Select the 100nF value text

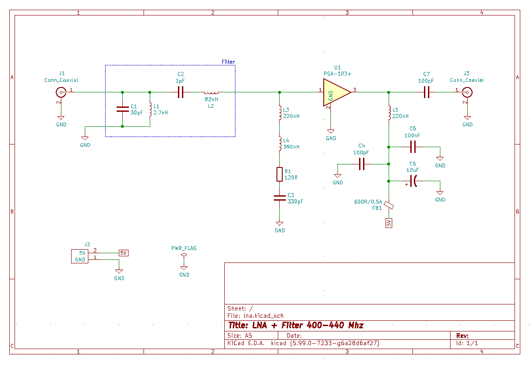coord(413,135)
